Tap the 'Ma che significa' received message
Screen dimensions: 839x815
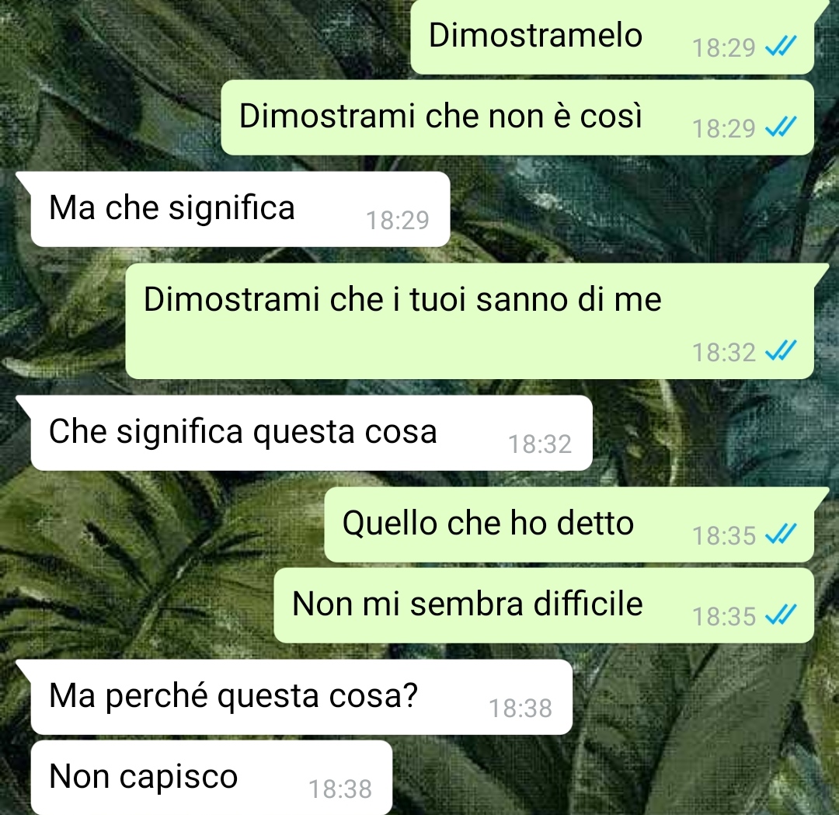[x=240, y=209]
